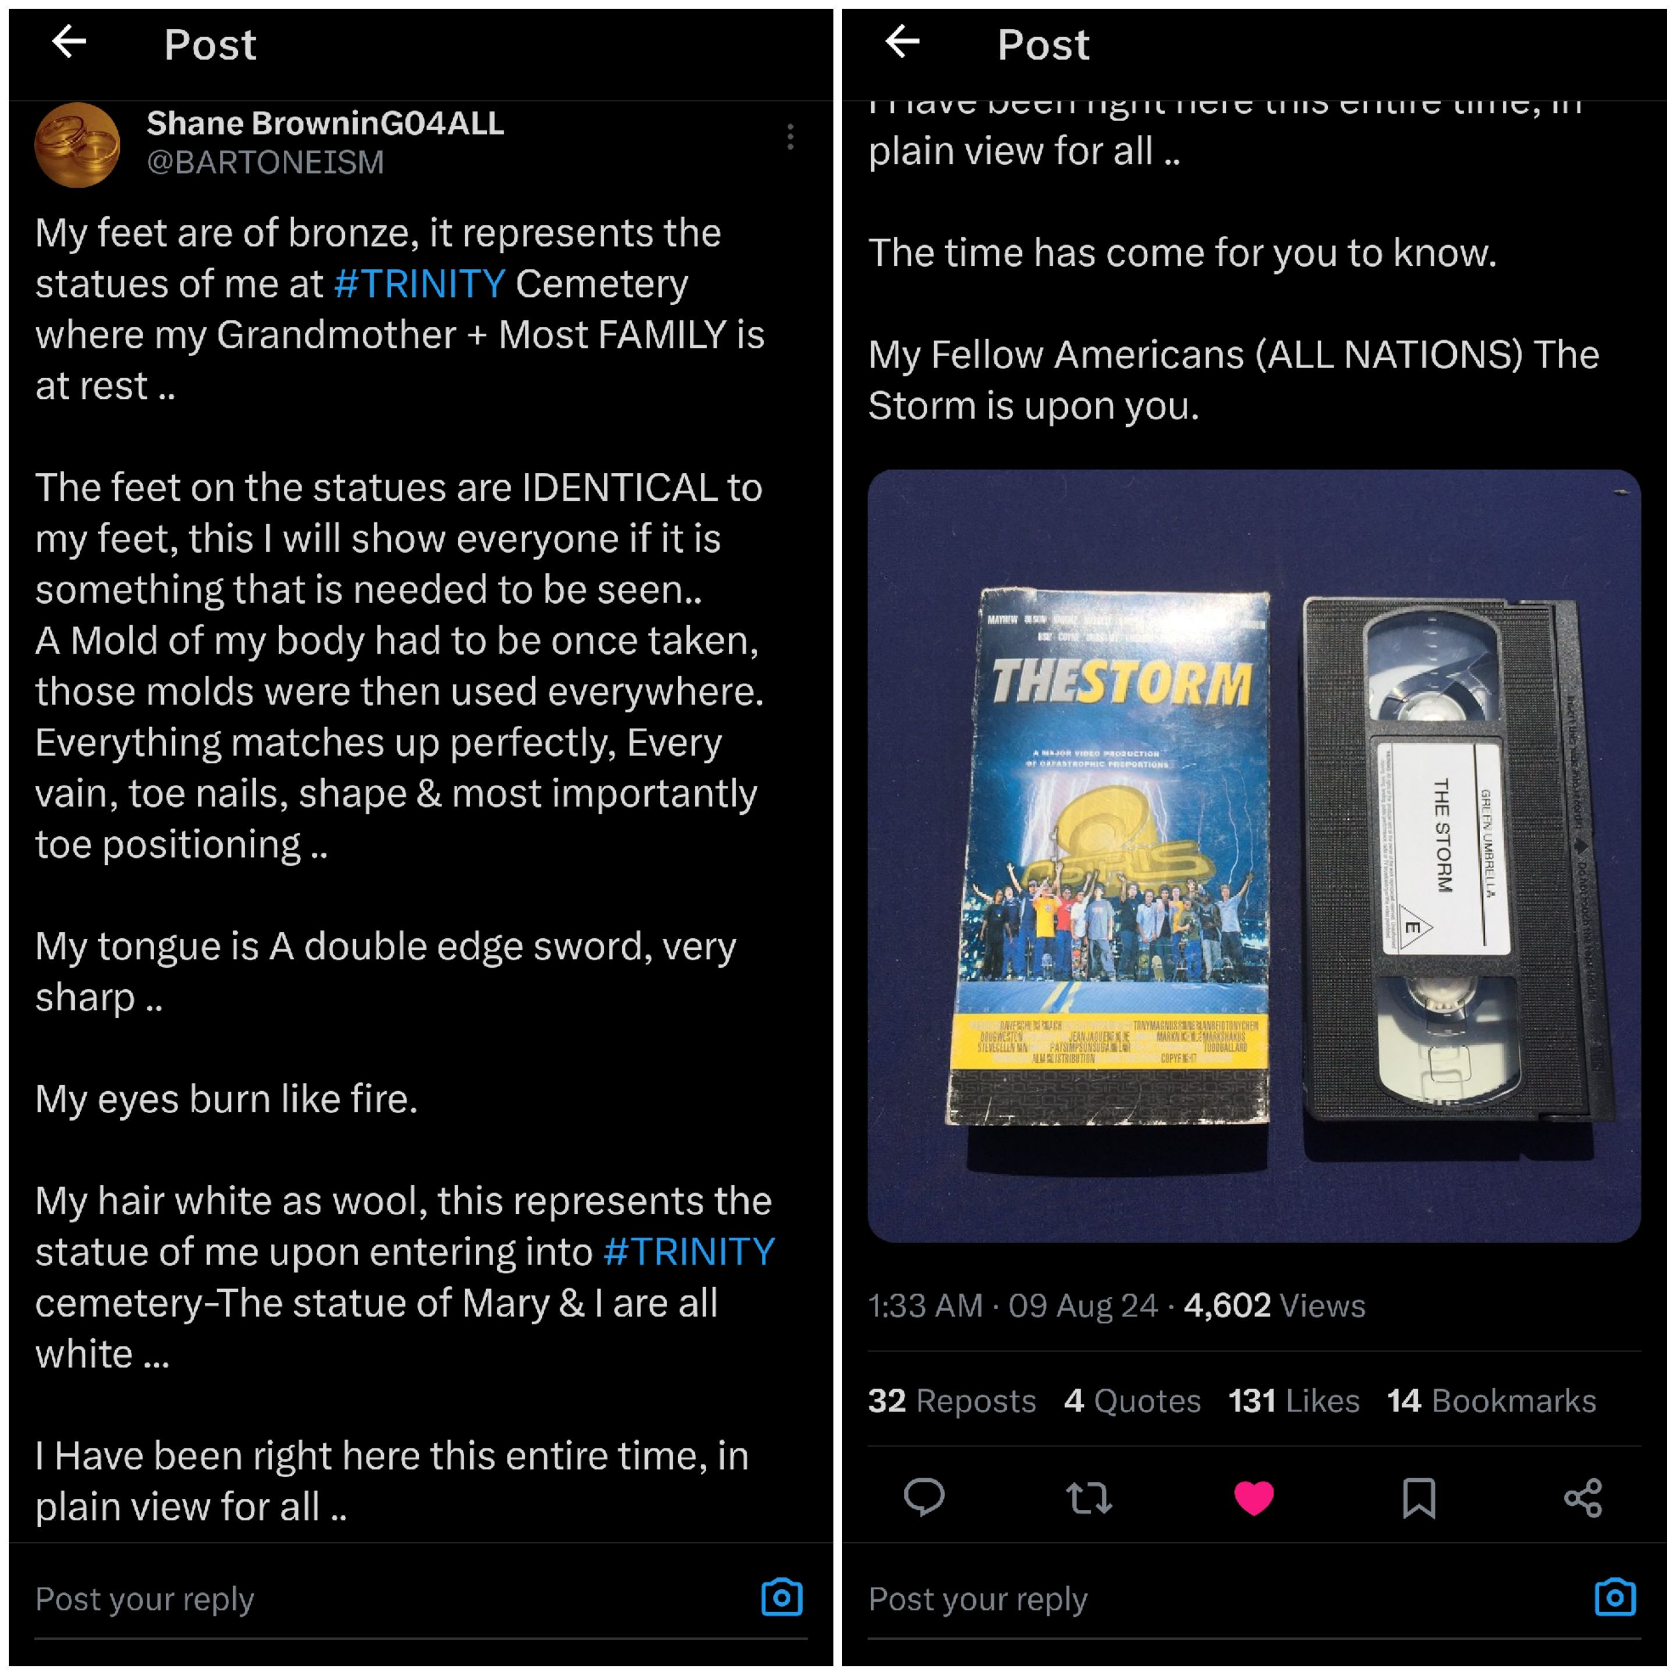Open the second #TRINITY hashtag near 'entering into'

(689, 1252)
